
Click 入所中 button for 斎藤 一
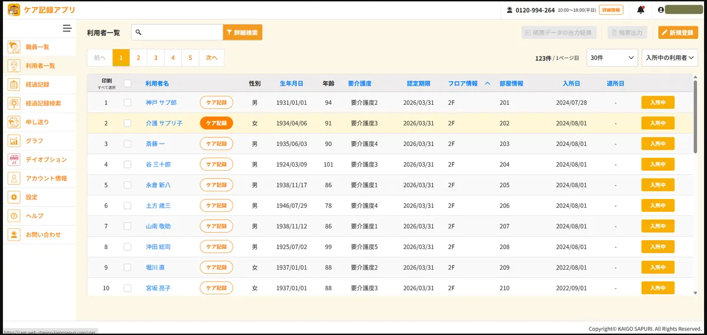658,144
